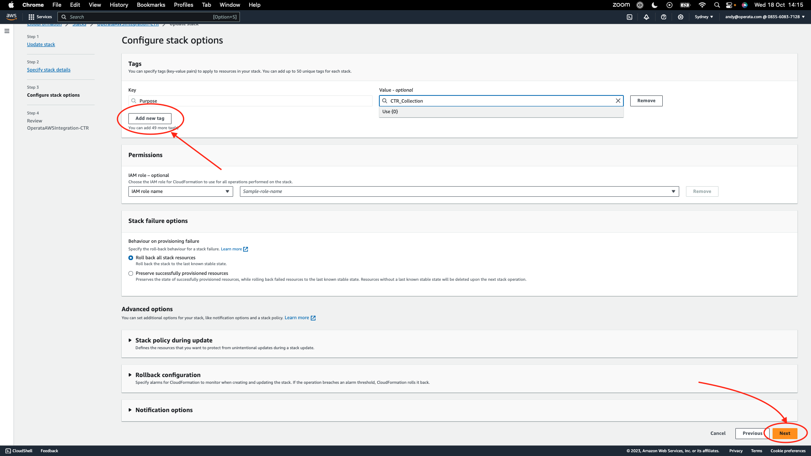Click the orange Next button
The image size is (811, 456).
point(784,434)
